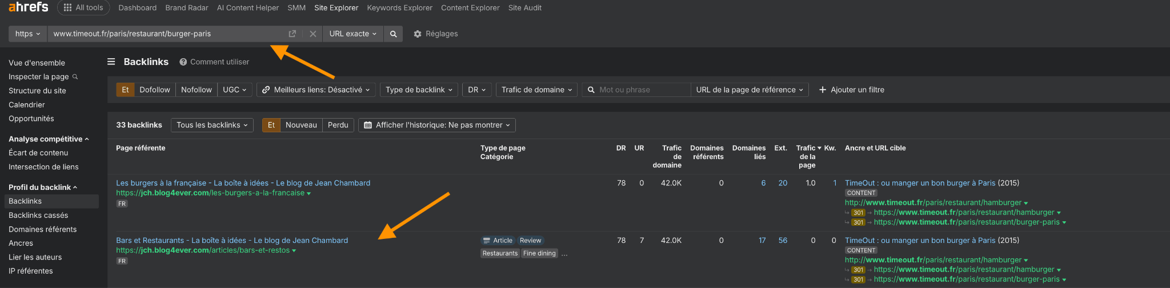This screenshot has width=1170, height=288.
Task: Open Backlinks cassés
Action: click(x=38, y=215)
